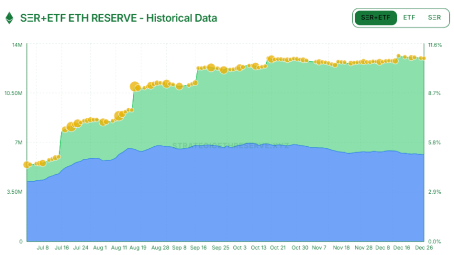454x255 pixels.
Task: Click the chart title 'SER+ETF ETH RESERVE - Historical Data'
Action: [x=118, y=18]
